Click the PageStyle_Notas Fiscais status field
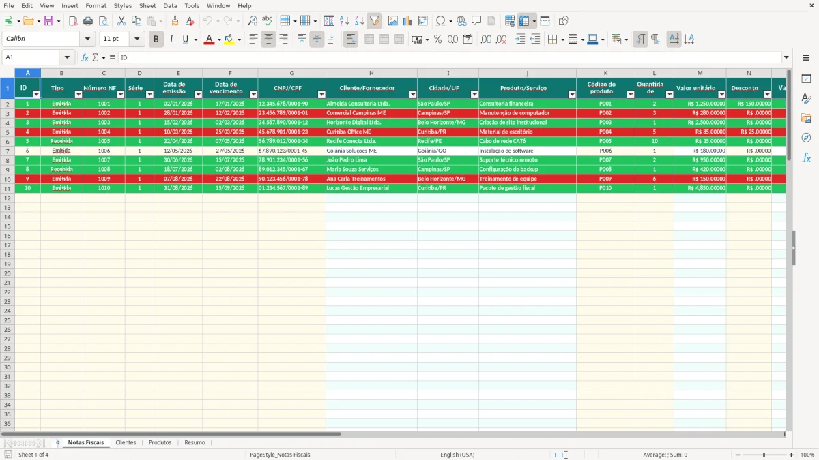 280,455
